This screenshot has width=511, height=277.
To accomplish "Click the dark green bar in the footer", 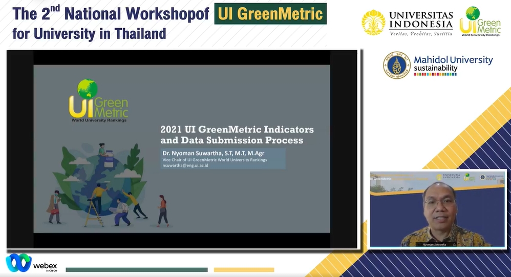I will [137, 269].
